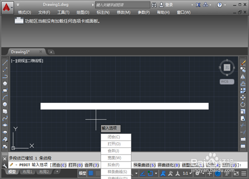Select the Spline tool

click(x=5, y=118)
